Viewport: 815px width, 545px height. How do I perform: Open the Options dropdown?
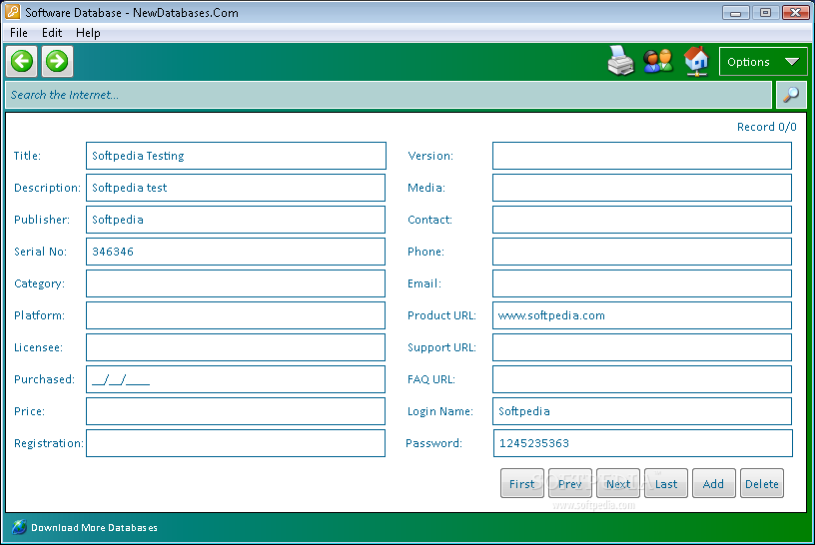click(x=762, y=62)
